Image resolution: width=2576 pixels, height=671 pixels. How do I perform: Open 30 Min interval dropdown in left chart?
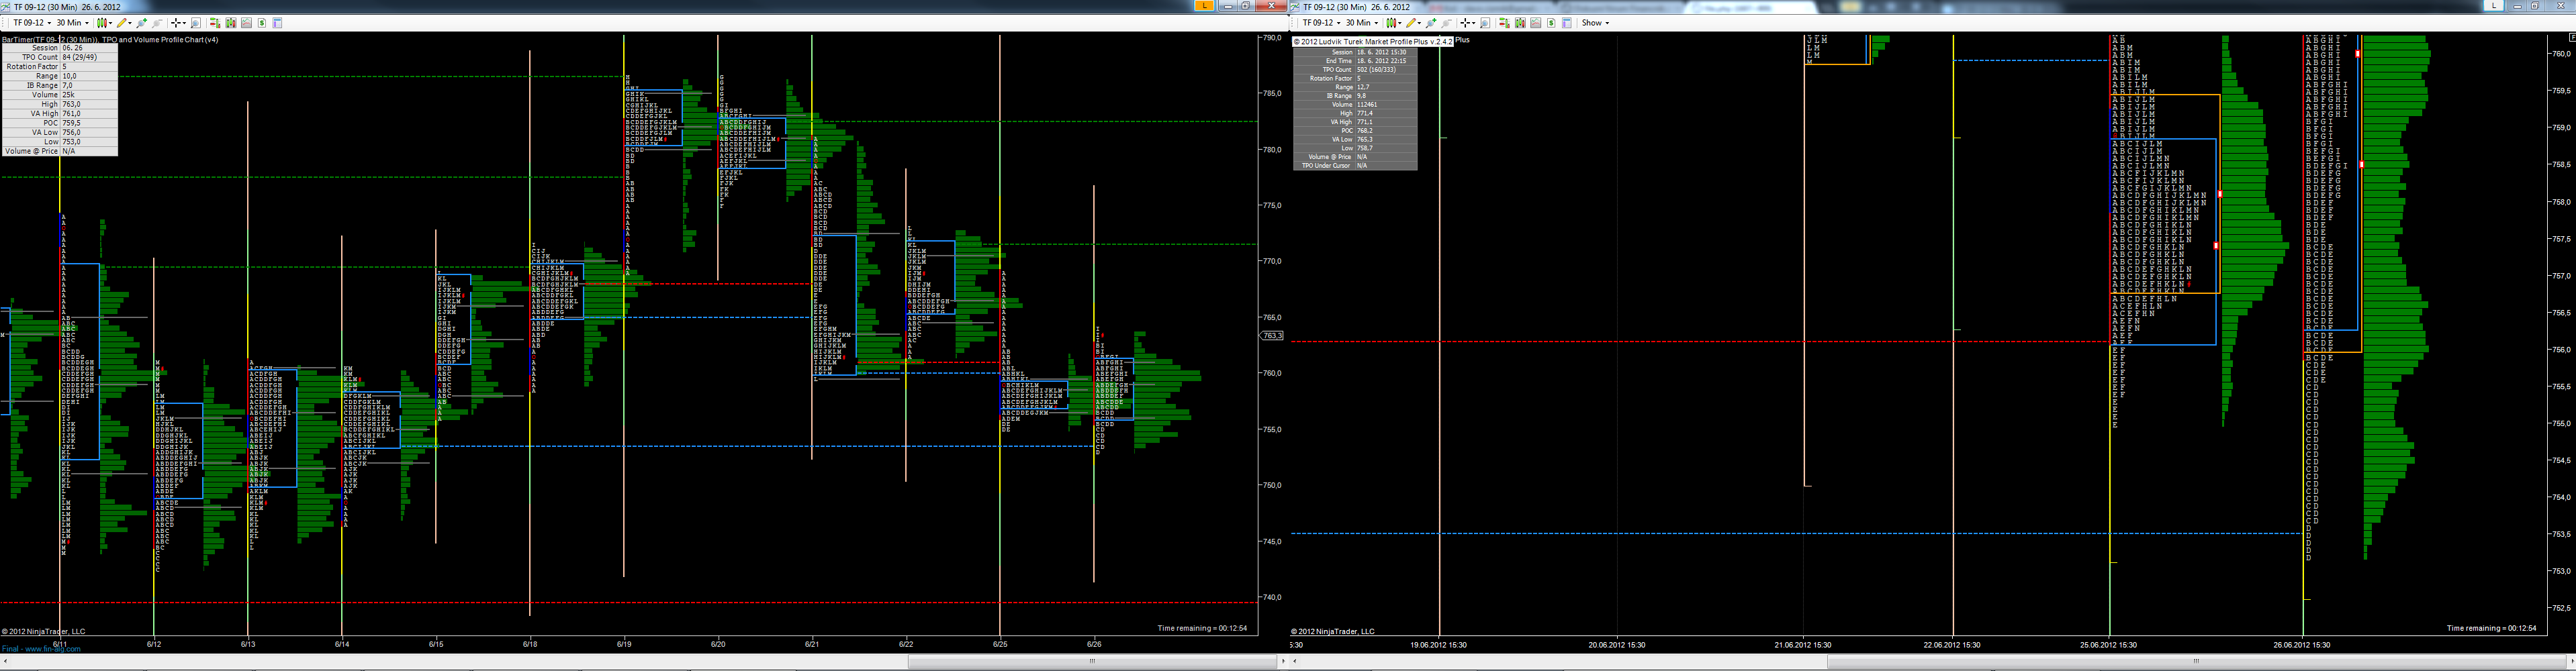(72, 23)
